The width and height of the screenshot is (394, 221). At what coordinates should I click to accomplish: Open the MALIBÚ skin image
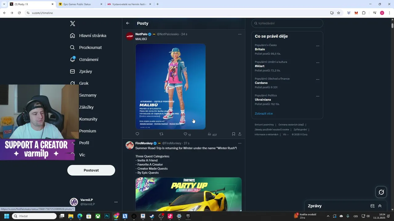tap(171, 87)
